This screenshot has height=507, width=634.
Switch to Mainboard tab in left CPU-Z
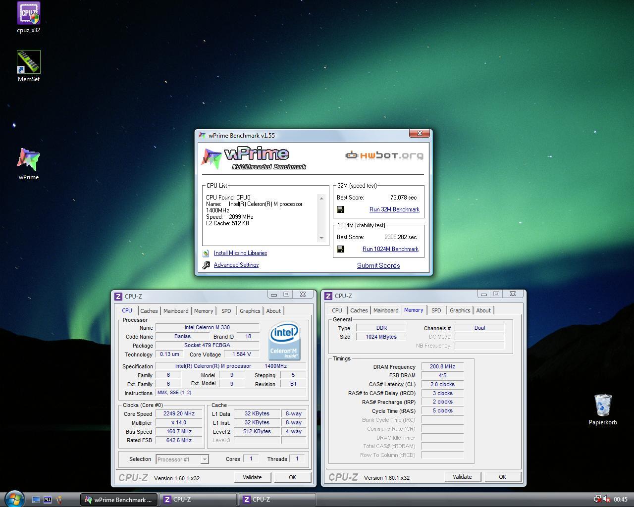(x=176, y=311)
